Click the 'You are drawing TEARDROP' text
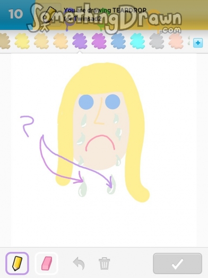The image size is (208, 278). [105, 11]
